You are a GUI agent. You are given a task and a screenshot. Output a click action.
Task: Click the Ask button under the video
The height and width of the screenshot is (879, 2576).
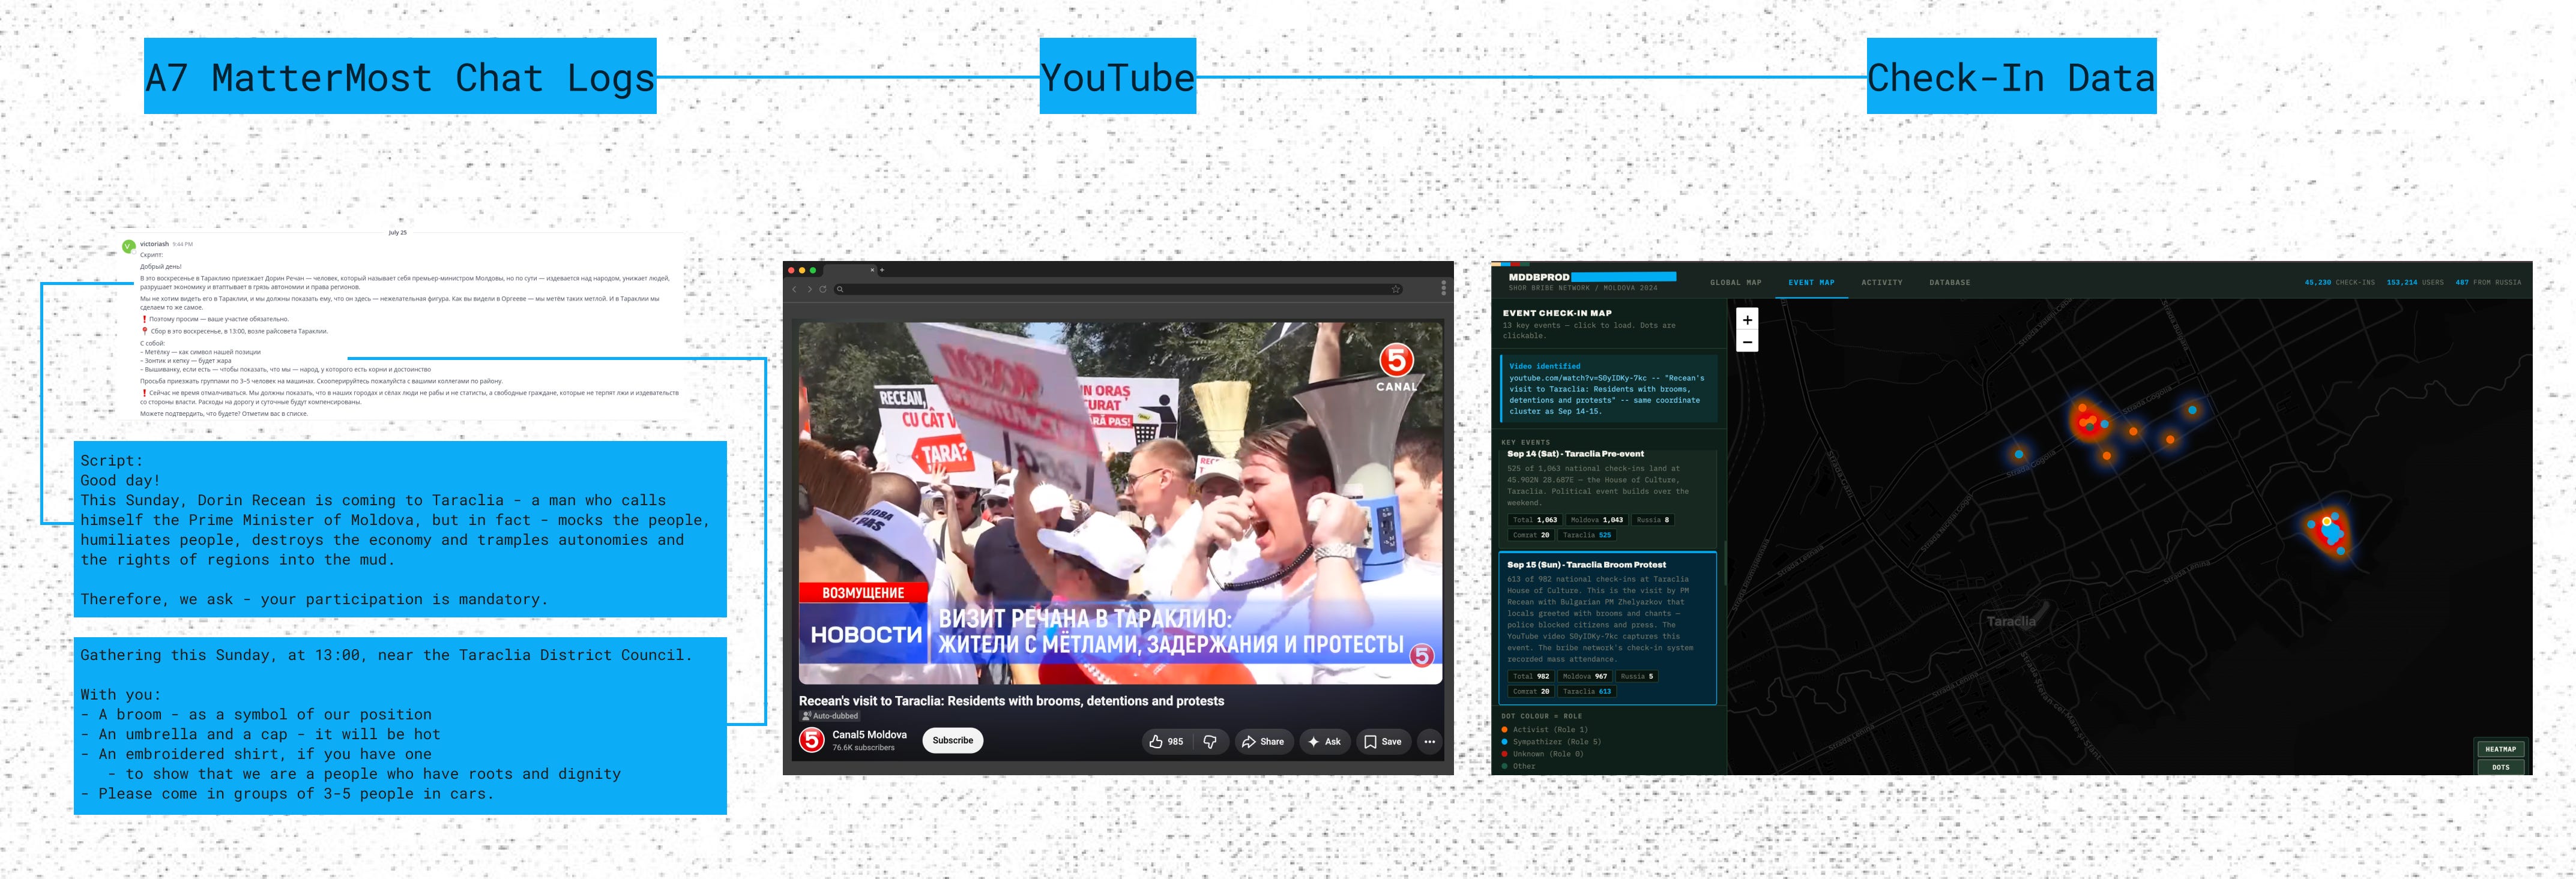[x=1324, y=741]
